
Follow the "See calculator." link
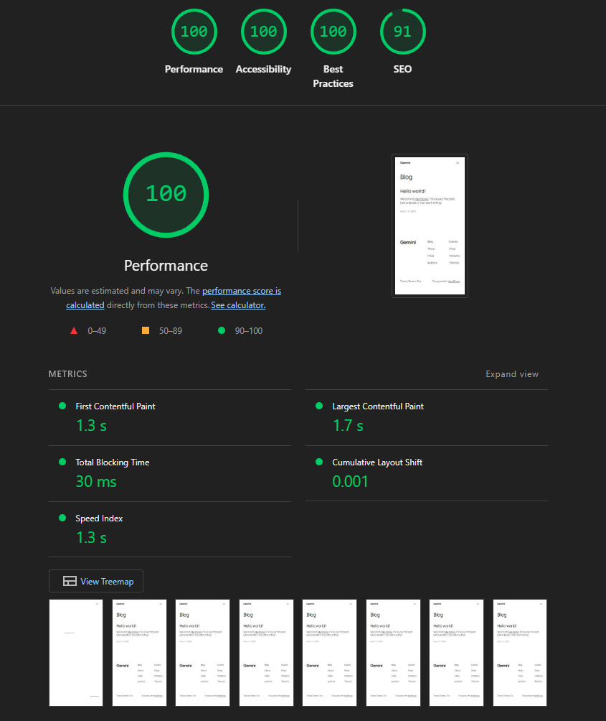point(238,305)
